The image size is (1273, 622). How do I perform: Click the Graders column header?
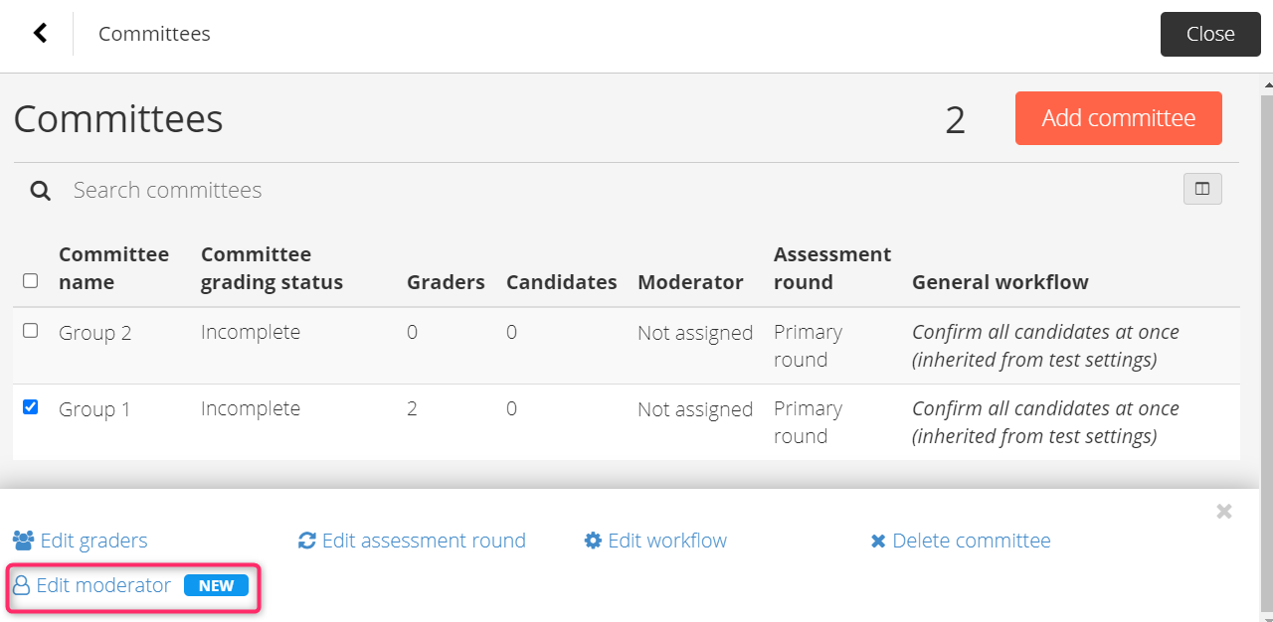446,282
